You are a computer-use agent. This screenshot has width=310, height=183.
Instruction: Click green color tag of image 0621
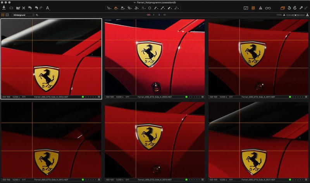290,180
